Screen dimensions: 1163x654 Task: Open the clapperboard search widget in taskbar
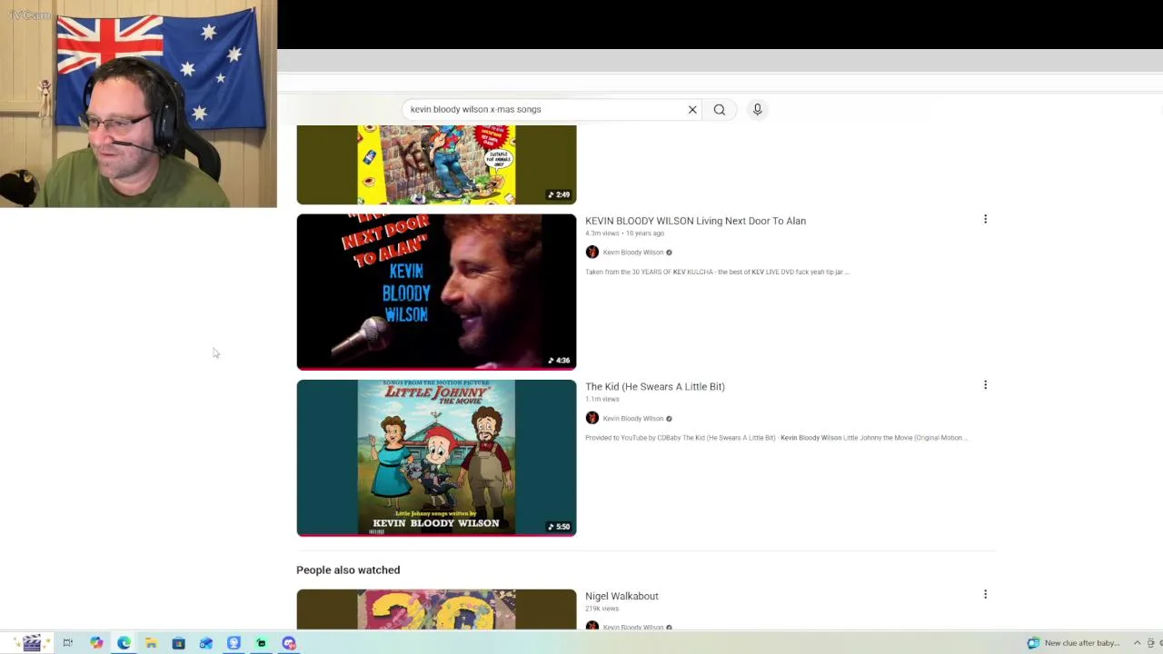pyautogui.click(x=32, y=643)
